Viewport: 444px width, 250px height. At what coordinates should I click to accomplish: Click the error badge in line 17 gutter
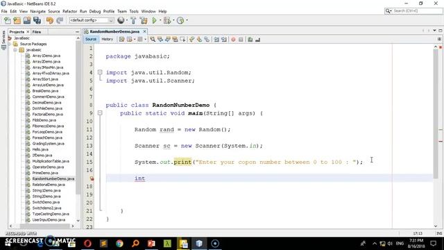92,178
